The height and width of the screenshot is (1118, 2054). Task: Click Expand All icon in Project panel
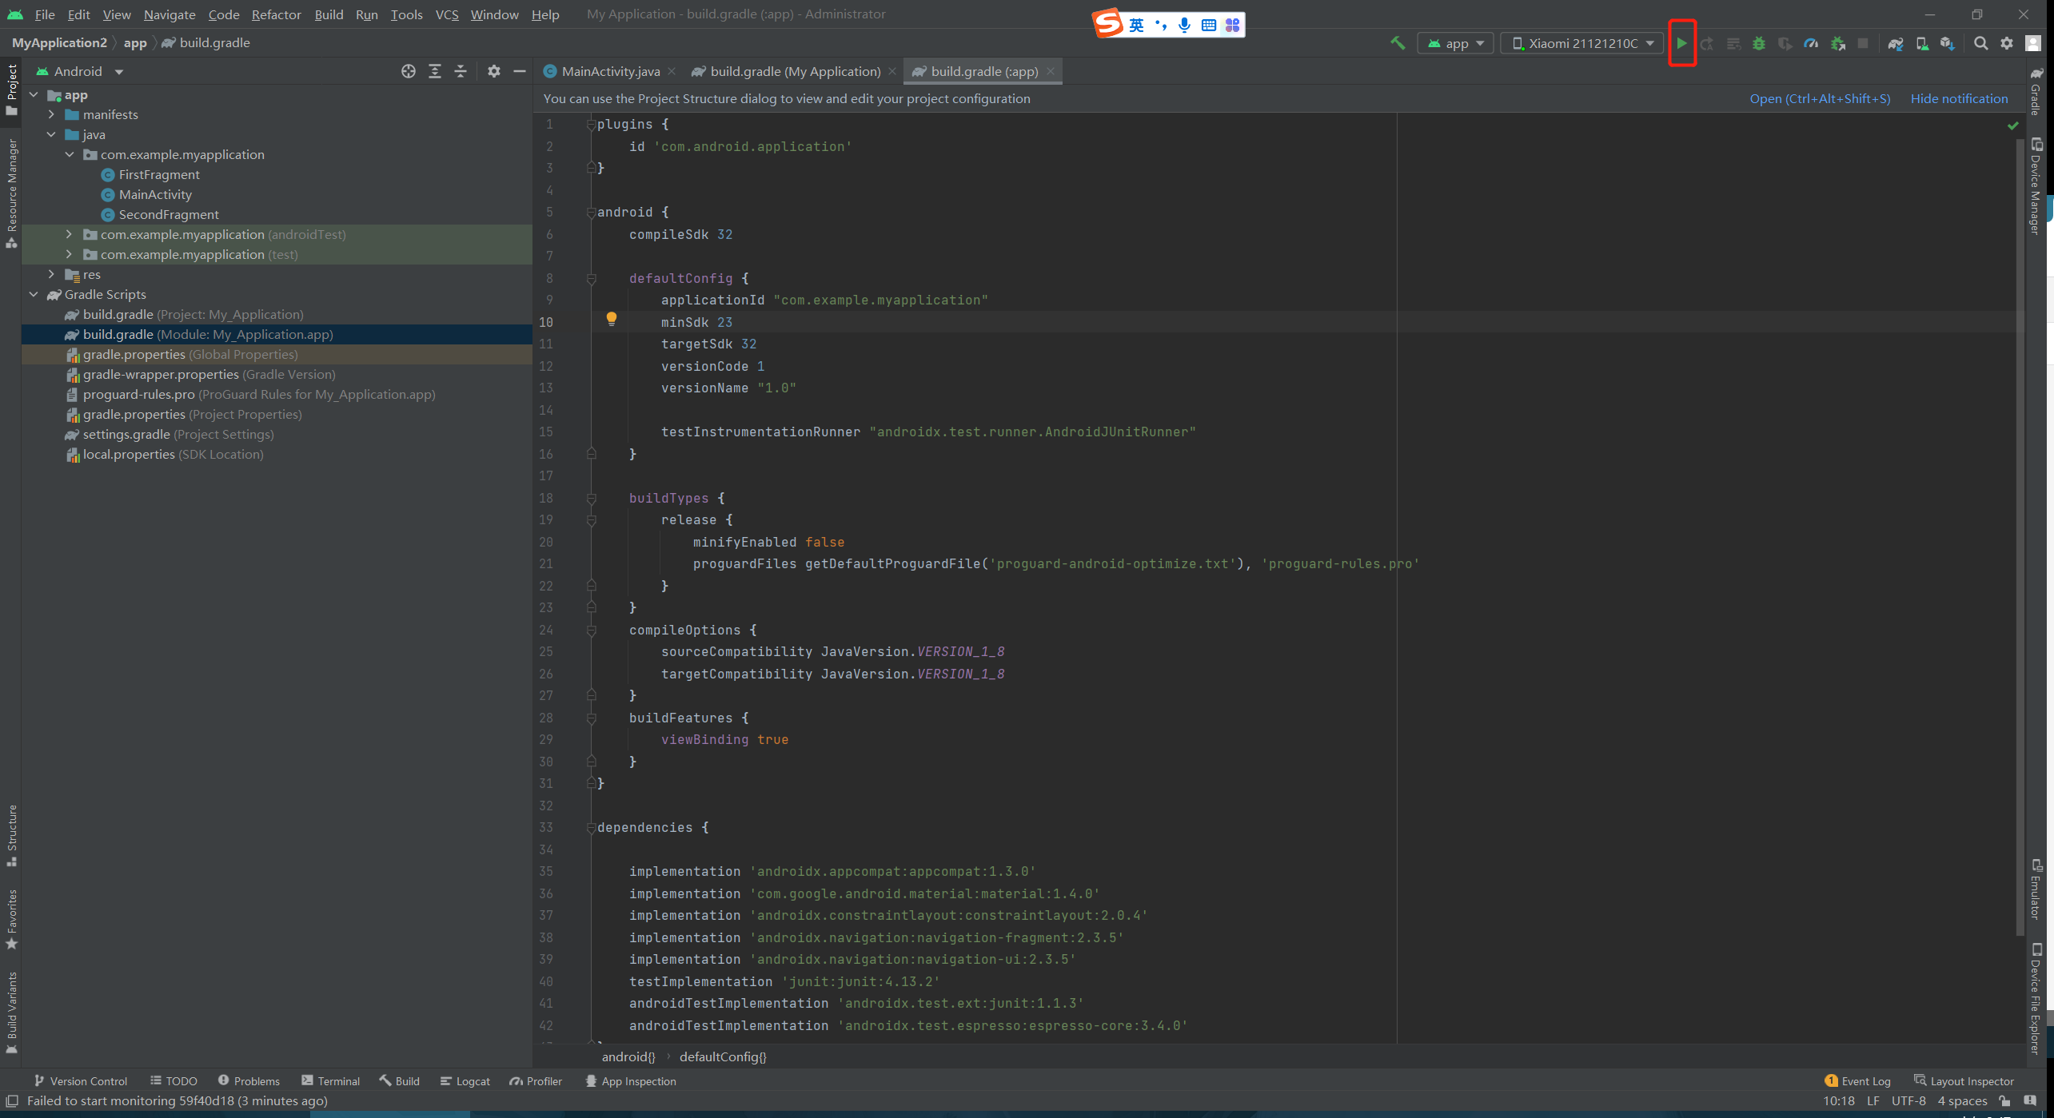[435, 71]
